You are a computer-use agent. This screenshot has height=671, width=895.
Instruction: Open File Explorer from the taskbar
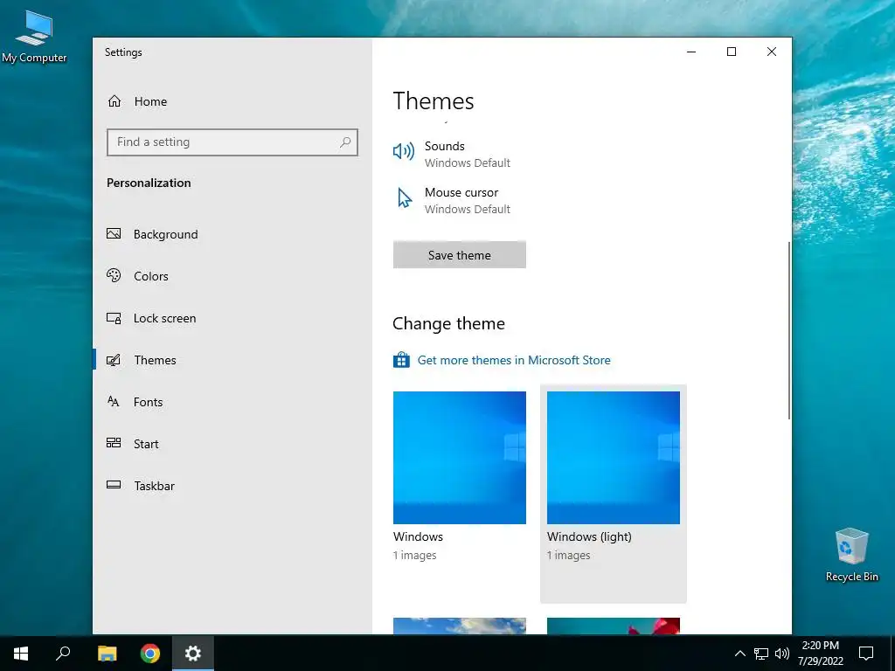(107, 654)
